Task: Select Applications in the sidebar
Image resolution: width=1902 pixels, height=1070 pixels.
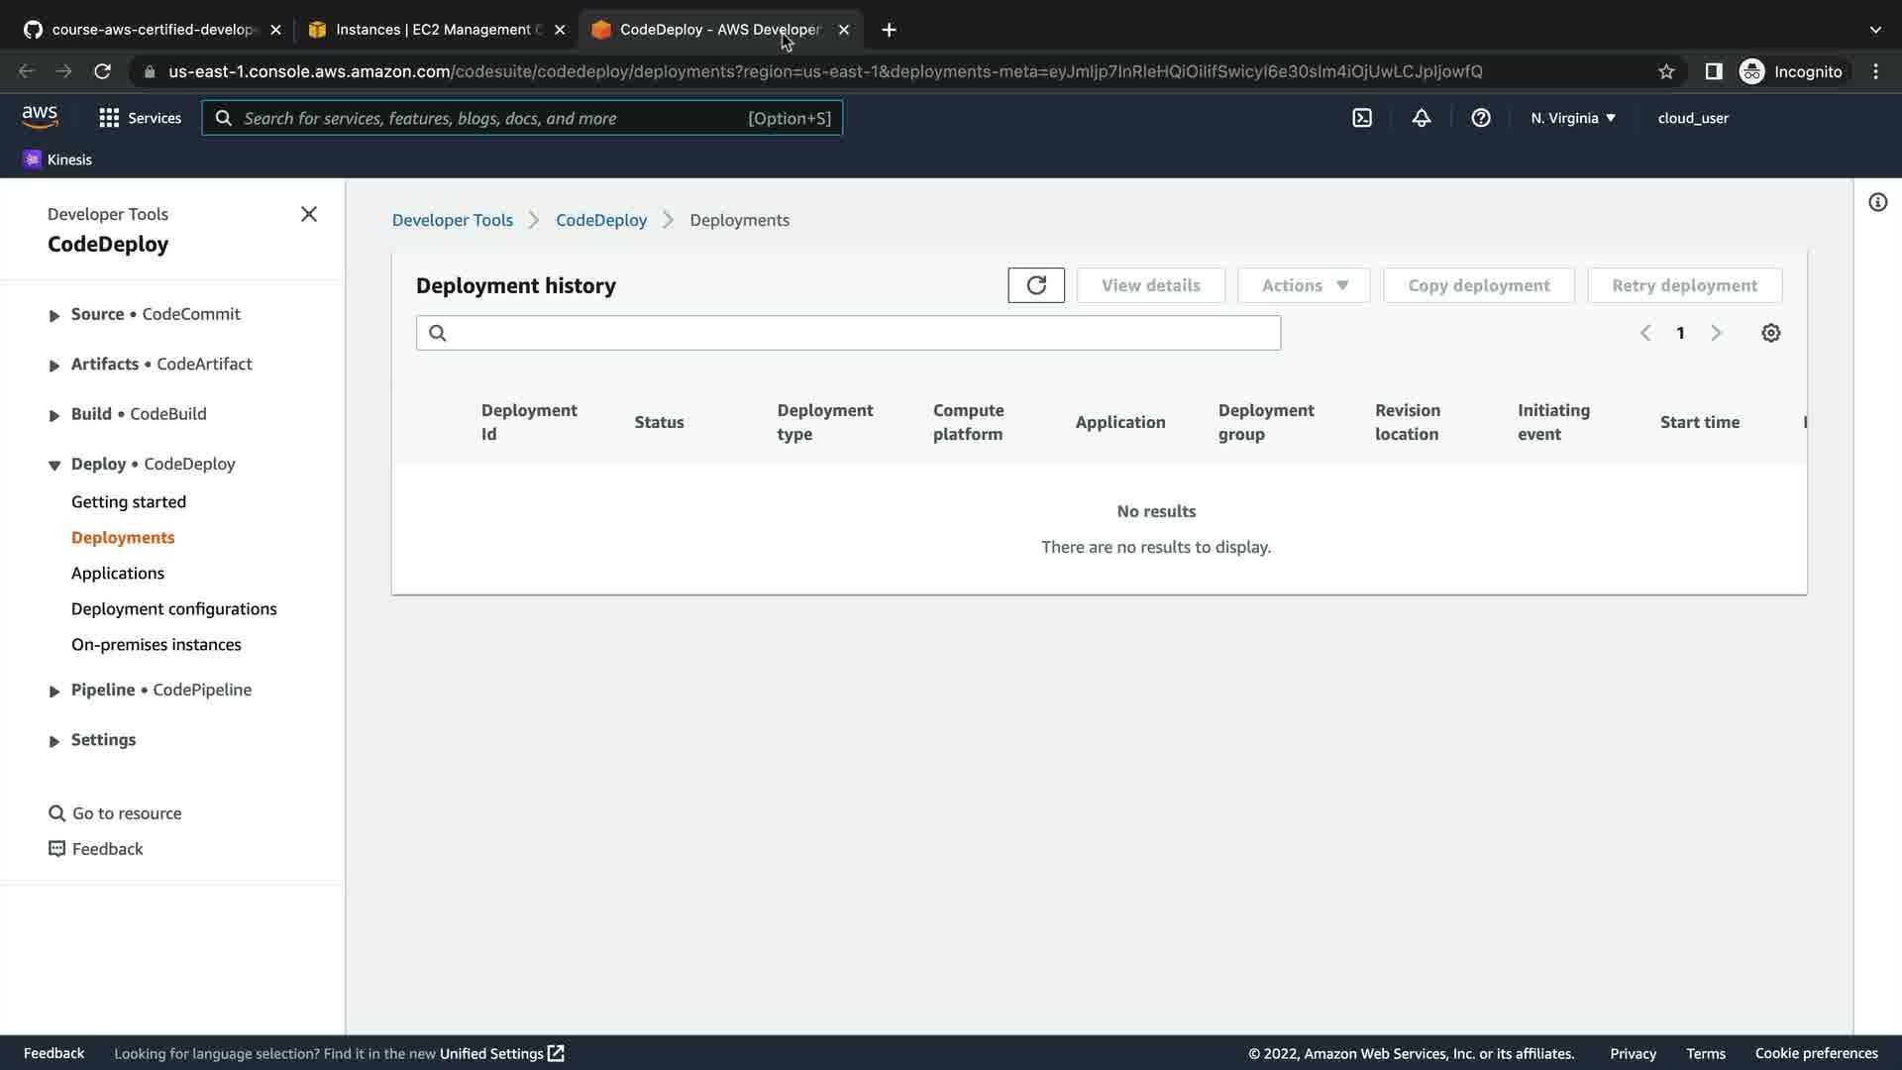Action: coord(118,573)
